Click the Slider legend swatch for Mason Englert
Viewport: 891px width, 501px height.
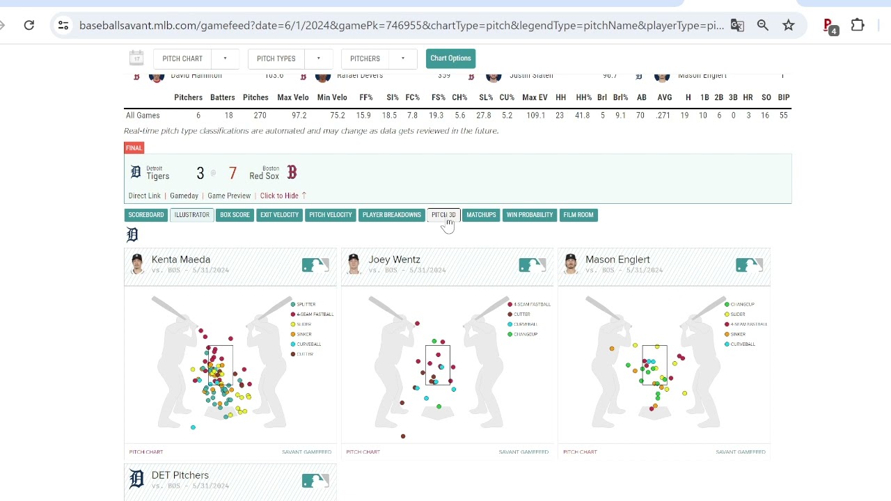tap(727, 315)
